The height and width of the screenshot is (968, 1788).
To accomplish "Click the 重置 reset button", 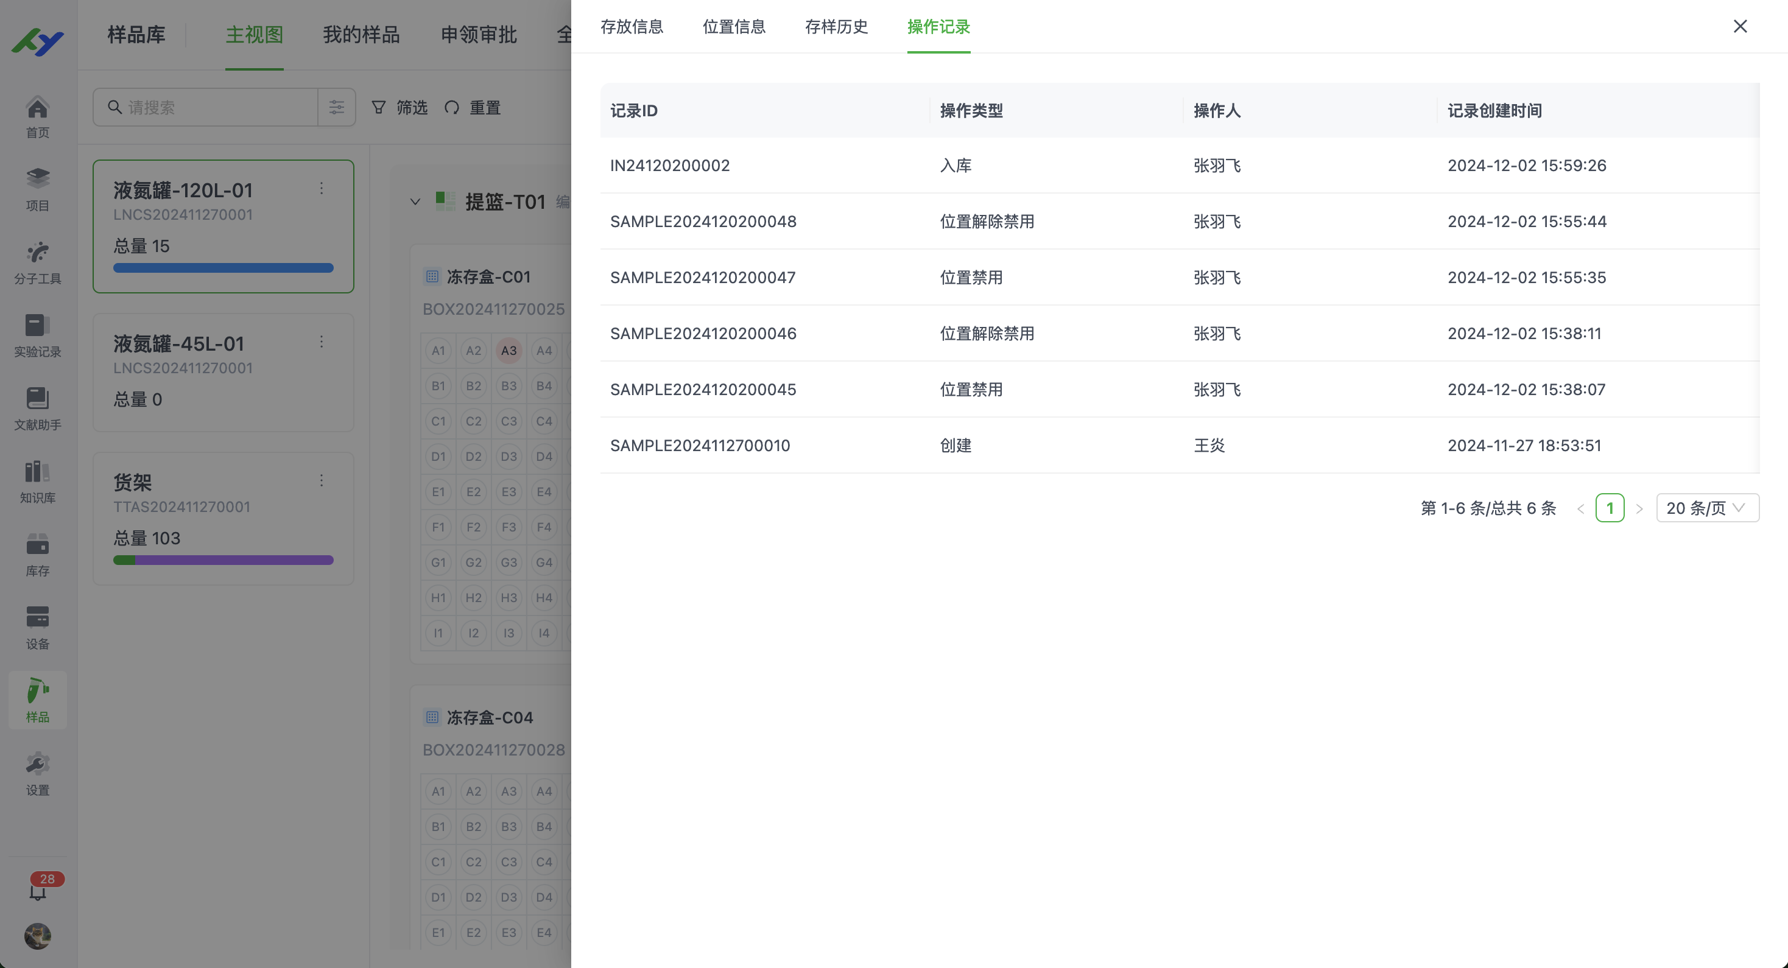I will [x=473, y=108].
